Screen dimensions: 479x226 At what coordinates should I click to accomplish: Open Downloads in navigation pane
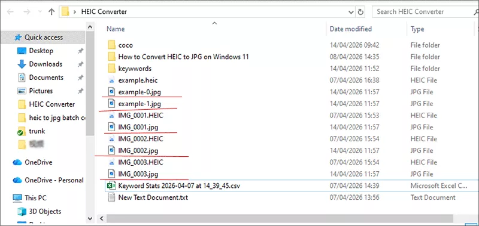coord(46,64)
